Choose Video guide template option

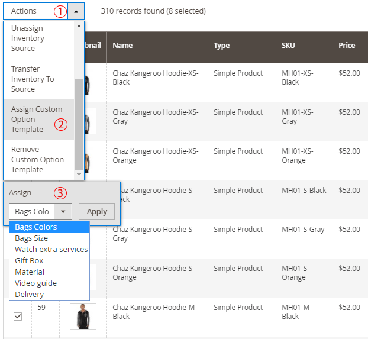click(35, 283)
